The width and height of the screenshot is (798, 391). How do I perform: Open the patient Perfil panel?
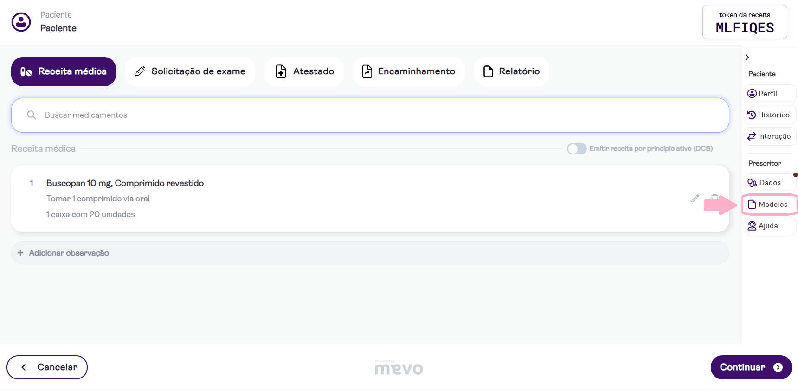[x=769, y=94]
